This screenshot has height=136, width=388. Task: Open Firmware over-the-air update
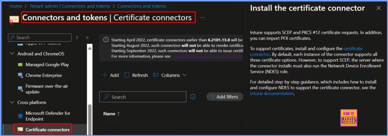[47, 89]
